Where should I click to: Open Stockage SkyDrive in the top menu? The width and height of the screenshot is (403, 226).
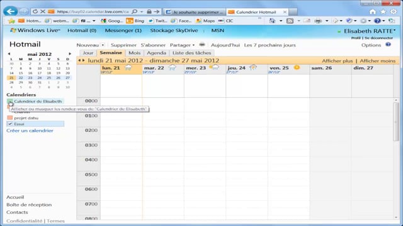pos(174,31)
